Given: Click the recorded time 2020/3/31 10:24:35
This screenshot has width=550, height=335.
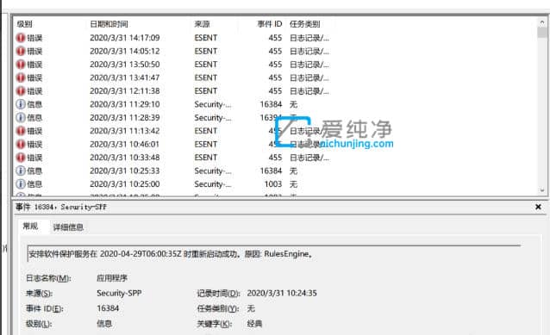Looking at the screenshot, I should [x=282, y=293].
